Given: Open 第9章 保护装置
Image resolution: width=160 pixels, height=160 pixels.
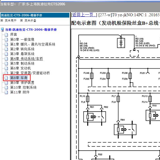Looking at the screenshot, I should 22,83.
